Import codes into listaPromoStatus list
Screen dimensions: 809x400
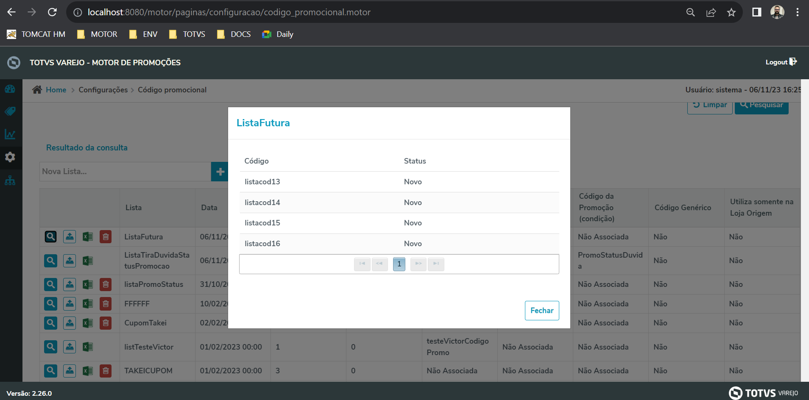tap(70, 284)
